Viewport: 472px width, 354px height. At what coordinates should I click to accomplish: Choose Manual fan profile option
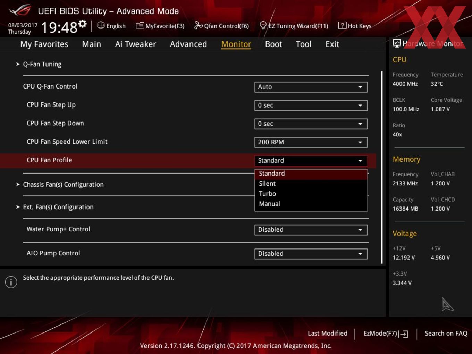311,204
